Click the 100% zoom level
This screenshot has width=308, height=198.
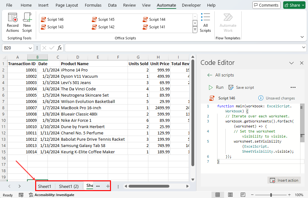[299, 195]
